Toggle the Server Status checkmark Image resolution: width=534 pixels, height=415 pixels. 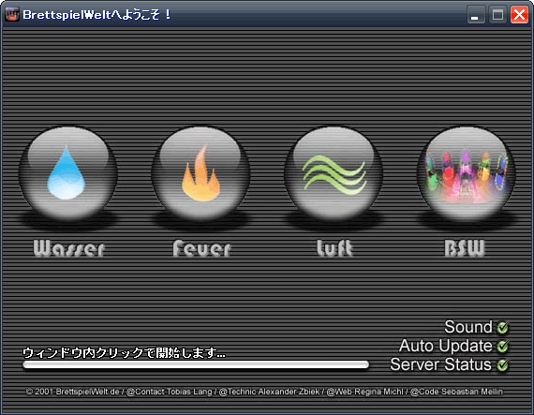(x=502, y=365)
